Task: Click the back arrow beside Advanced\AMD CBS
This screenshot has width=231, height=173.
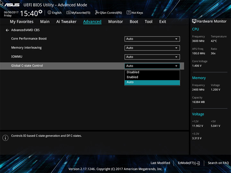Action: coord(7,30)
